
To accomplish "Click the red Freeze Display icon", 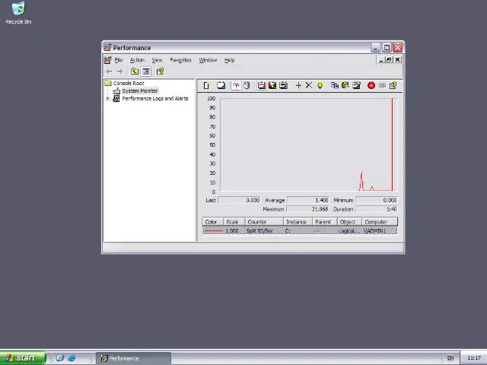I will tap(371, 85).
